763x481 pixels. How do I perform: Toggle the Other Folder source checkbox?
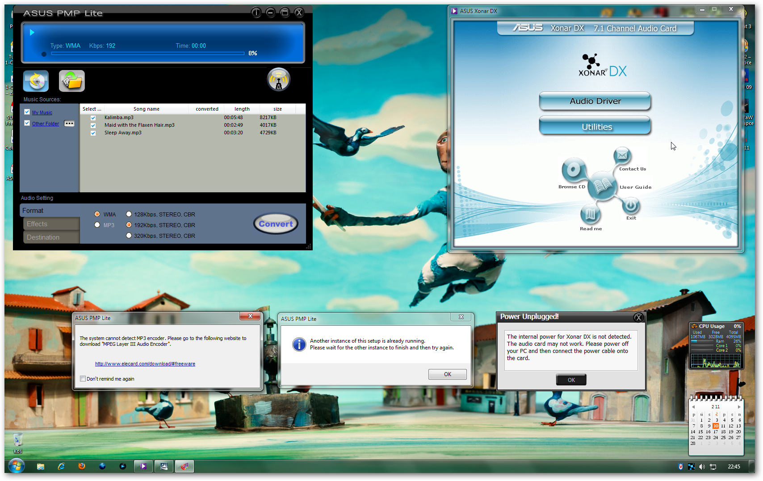(x=27, y=123)
